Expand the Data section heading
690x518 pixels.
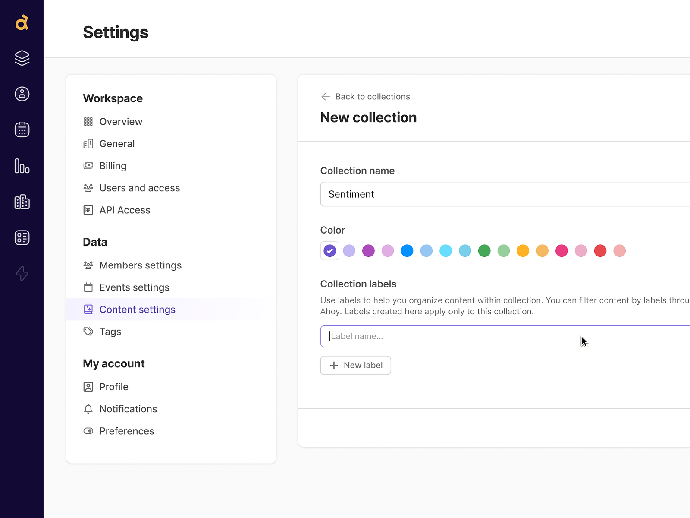coord(95,242)
